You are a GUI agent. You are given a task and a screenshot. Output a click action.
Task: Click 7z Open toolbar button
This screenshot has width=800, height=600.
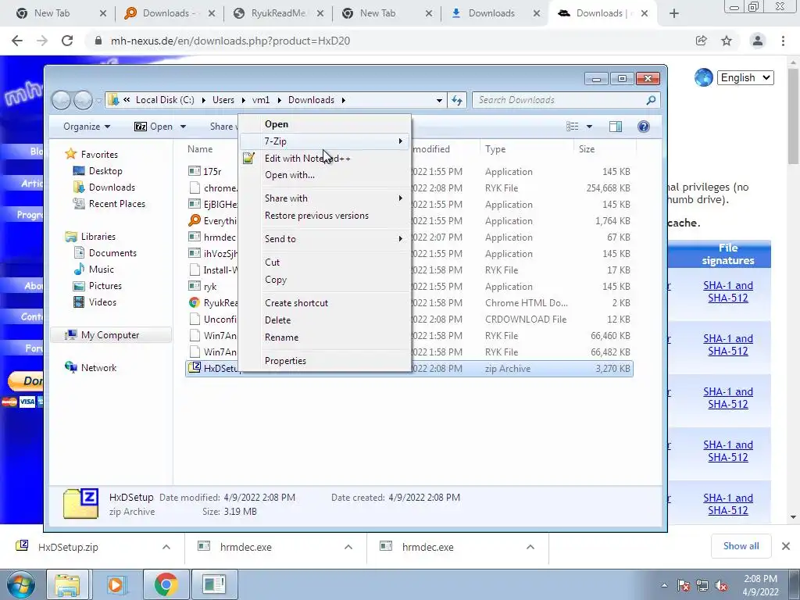[x=153, y=127]
